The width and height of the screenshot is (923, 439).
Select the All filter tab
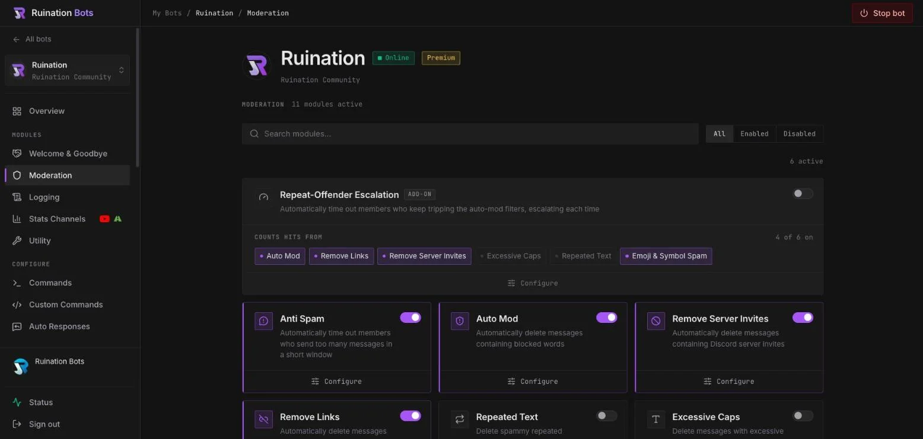coord(720,134)
